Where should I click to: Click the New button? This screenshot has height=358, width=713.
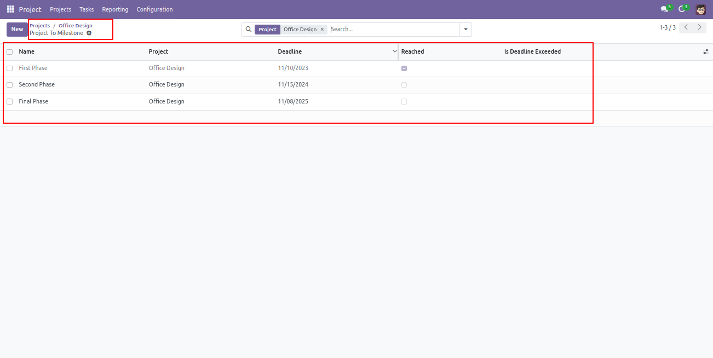[17, 30]
